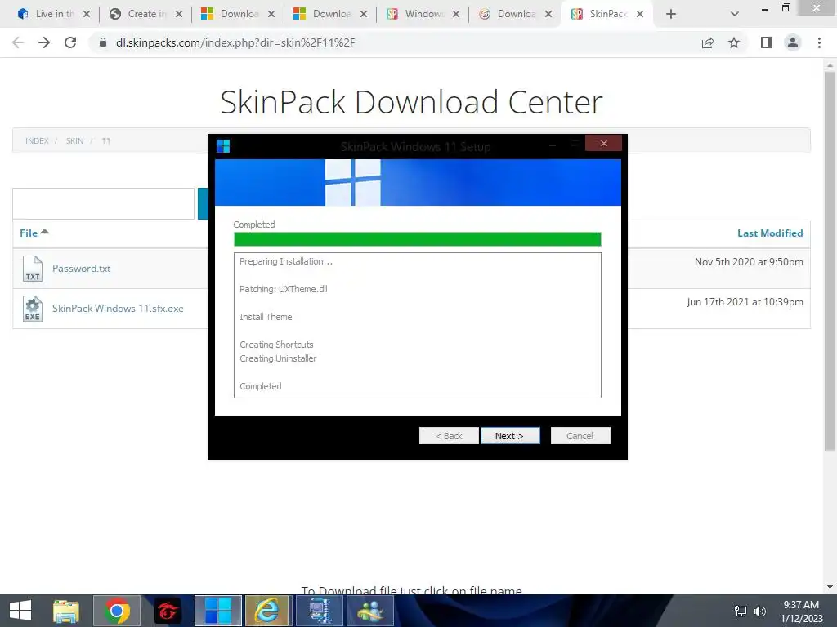Switch to the 'Windows' SkinPack tab
The height and width of the screenshot is (627, 837).
[416, 14]
